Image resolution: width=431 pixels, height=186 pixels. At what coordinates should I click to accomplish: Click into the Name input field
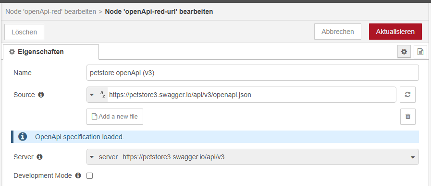pyautogui.click(x=253, y=73)
